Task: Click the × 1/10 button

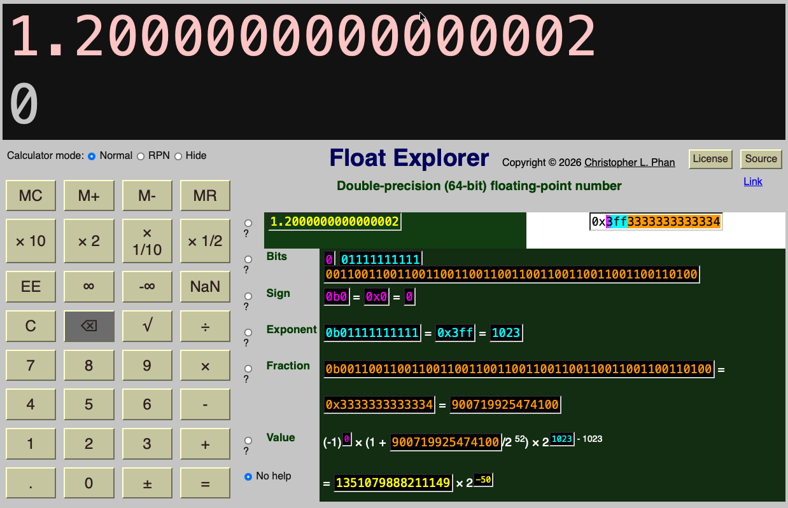Action: tap(147, 241)
